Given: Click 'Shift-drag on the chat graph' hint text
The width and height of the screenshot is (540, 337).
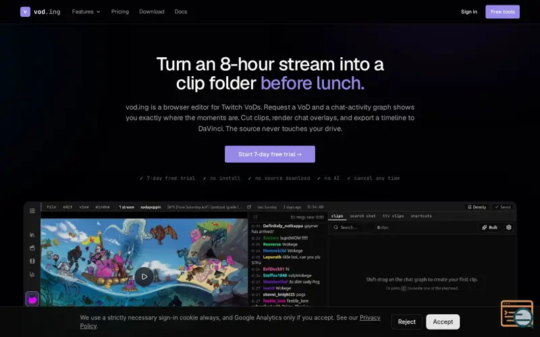Looking at the screenshot, I should coord(422,280).
